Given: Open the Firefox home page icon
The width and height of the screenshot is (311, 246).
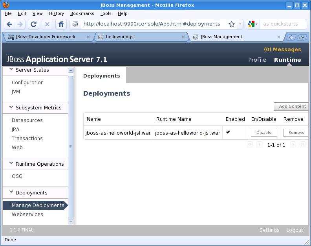Looking at the screenshot, I should (x=61, y=24).
